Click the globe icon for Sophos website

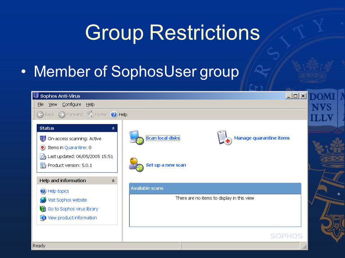pyautogui.click(x=43, y=200)
